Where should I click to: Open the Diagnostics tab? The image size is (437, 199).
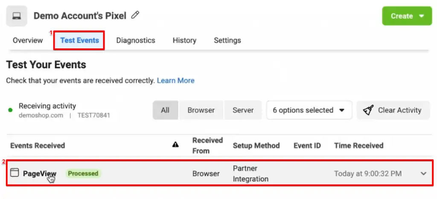[136, 40]
